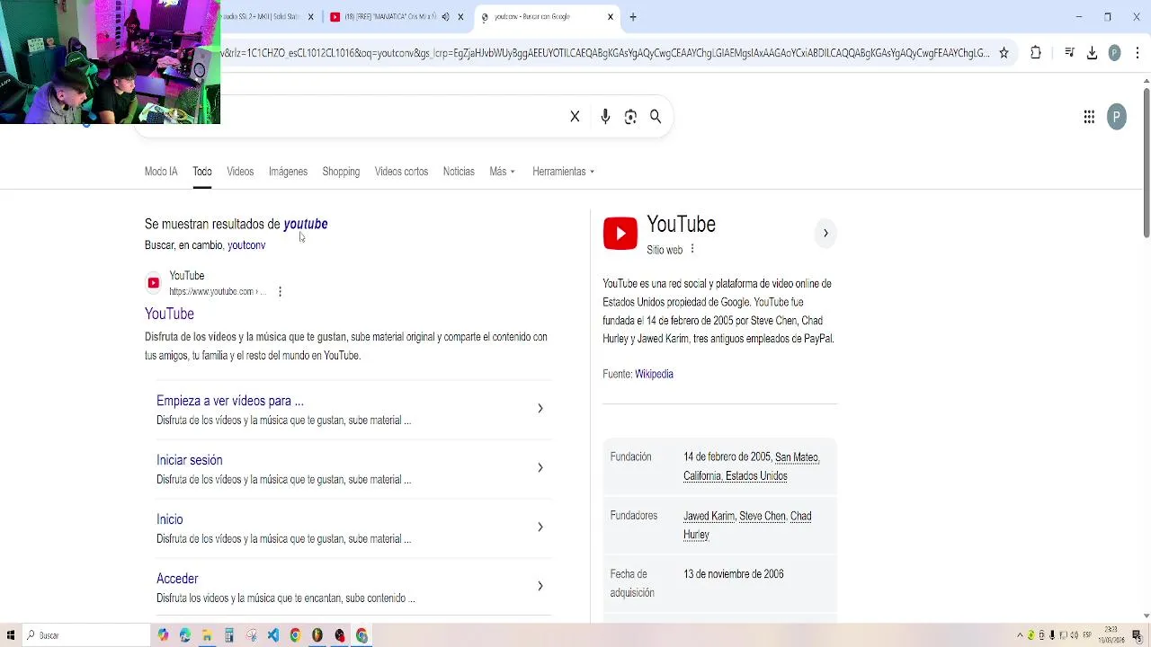This screenshot has width=1151, height=647.
Task: Close the youtconv Google search tab
Action: (611, 16)
